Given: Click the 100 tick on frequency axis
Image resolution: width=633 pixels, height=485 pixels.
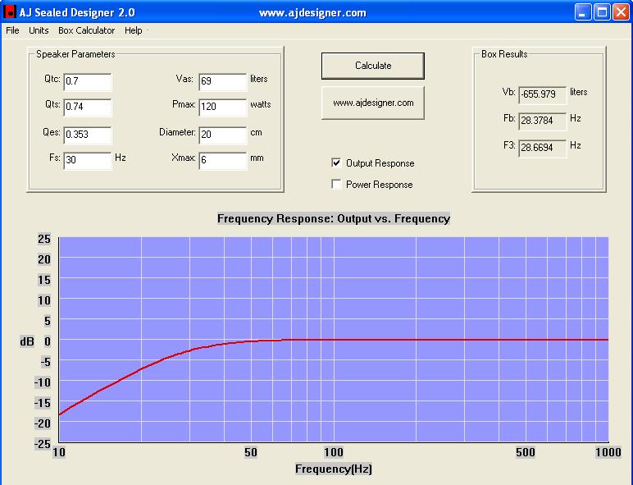Looking at the screenshot, I should (x=334, y=452).
